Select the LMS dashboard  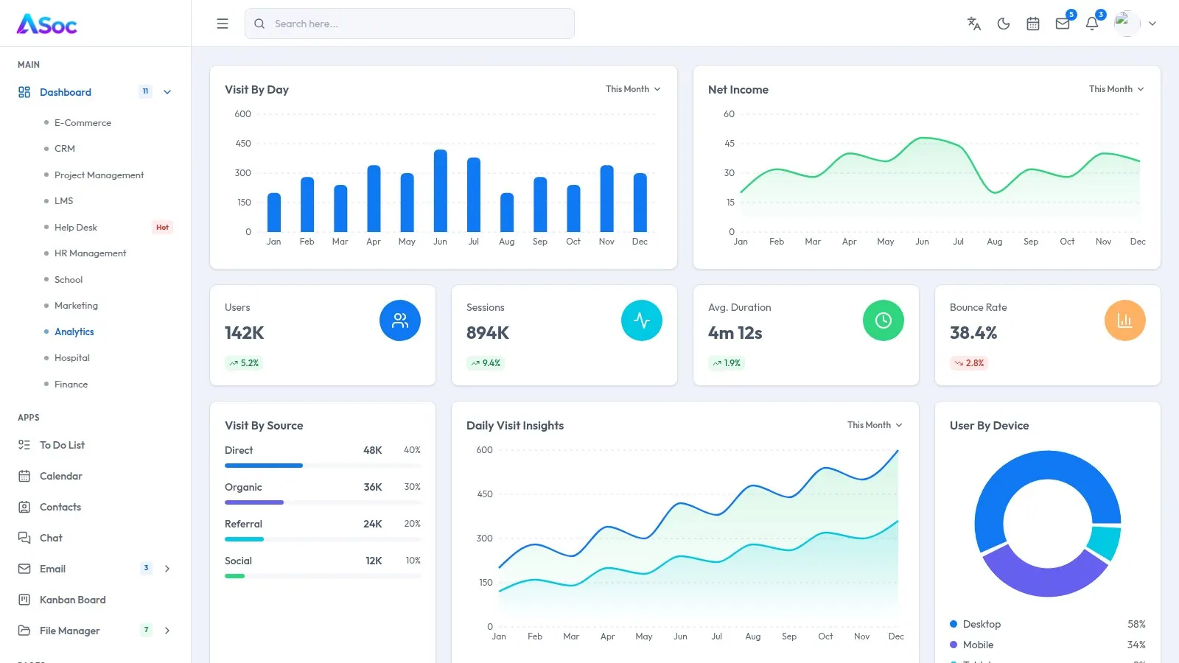point(63,201)
